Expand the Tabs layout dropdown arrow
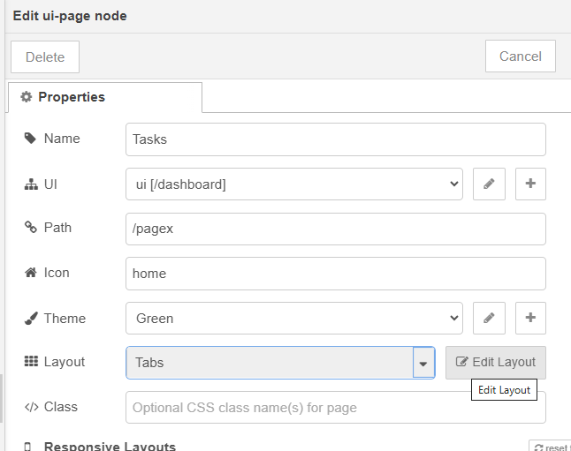Viewport: 571px width, 451px height. pos(423,363)
